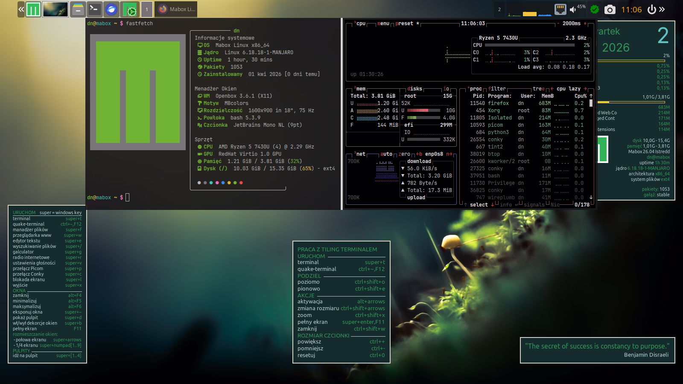Click filter in btop proc panel
The image size is (683, 384).
(x=497, y=89)
